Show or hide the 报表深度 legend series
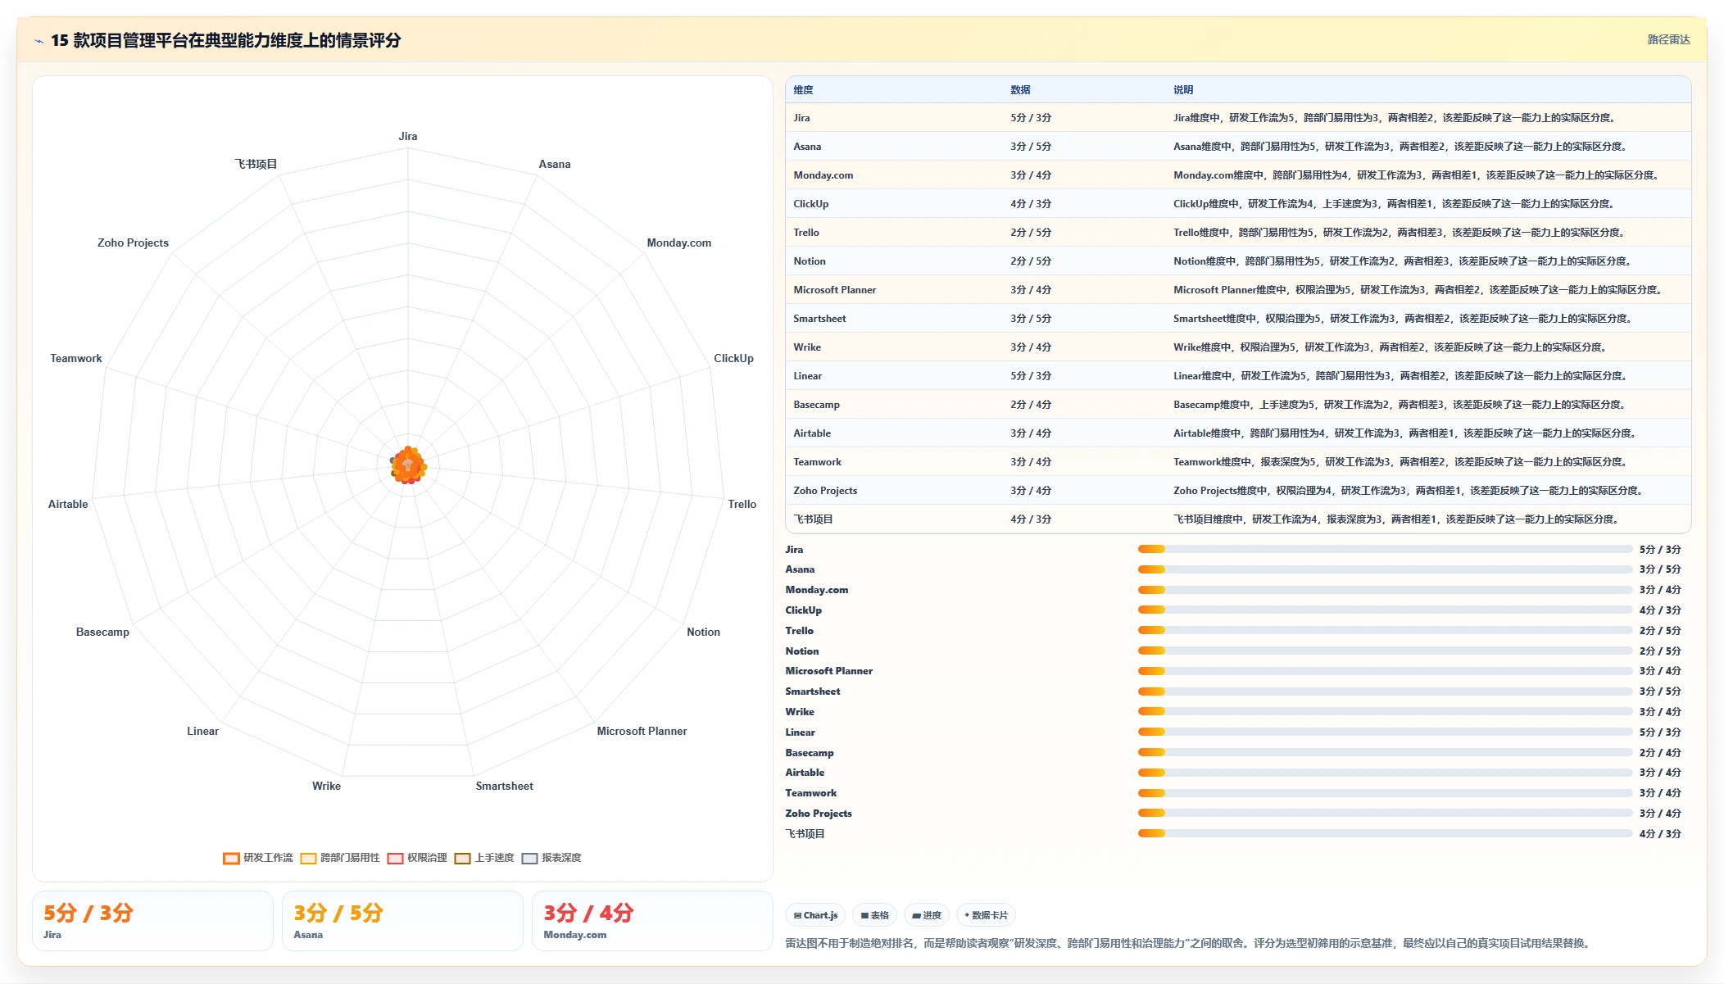Viewport: 1724px width, 984px height. (551, 858)
